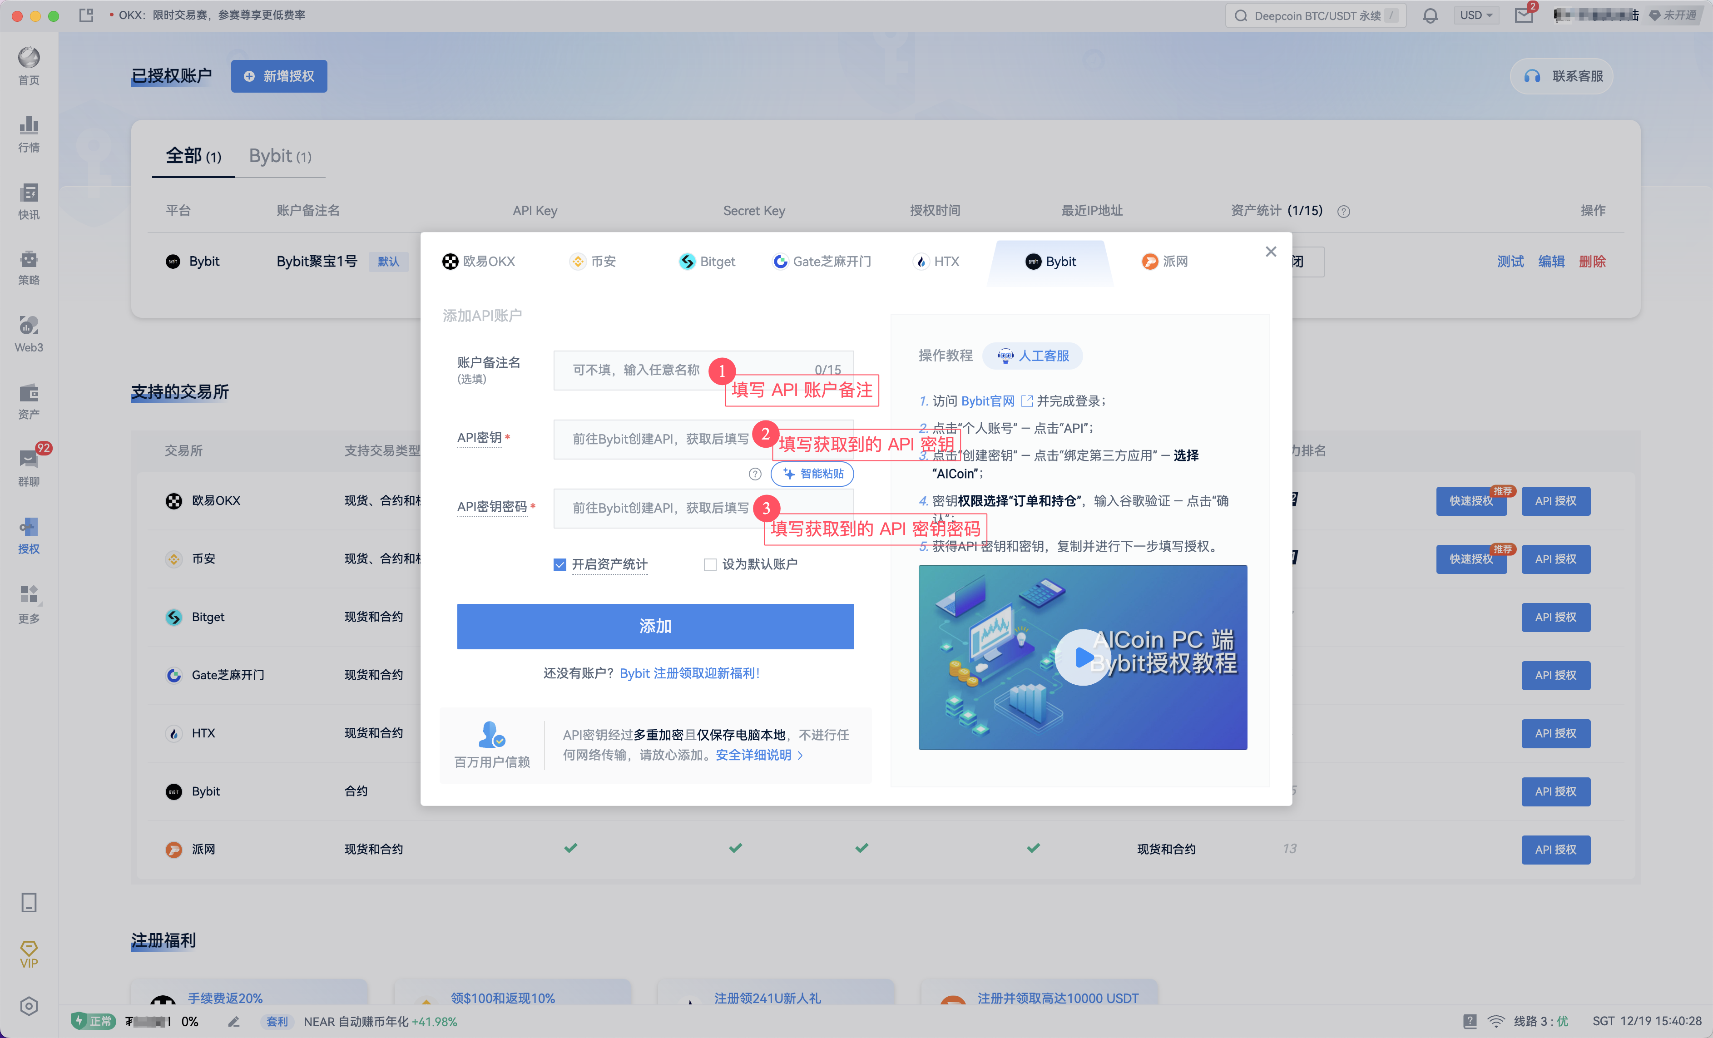This screenshot has height=1038, width=1713.
Task: Open the 首页 home sidebar icon
Action: point(29,66)
